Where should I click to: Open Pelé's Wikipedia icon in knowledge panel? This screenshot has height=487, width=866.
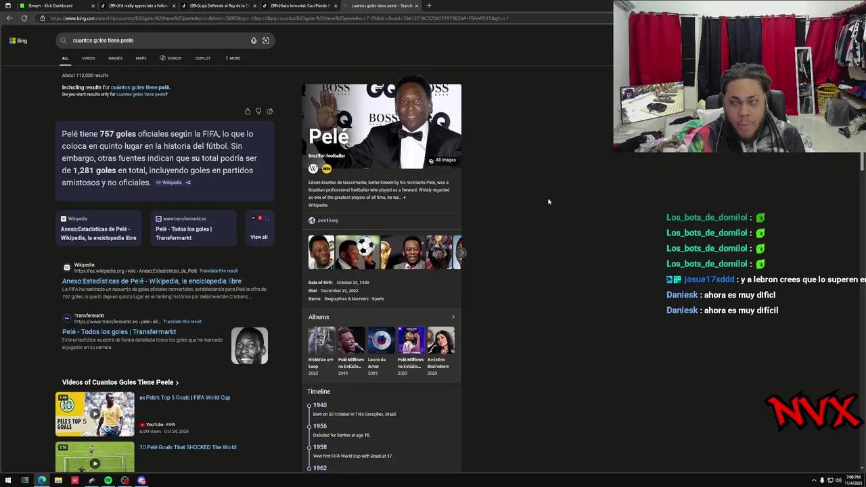click(313, 168)
